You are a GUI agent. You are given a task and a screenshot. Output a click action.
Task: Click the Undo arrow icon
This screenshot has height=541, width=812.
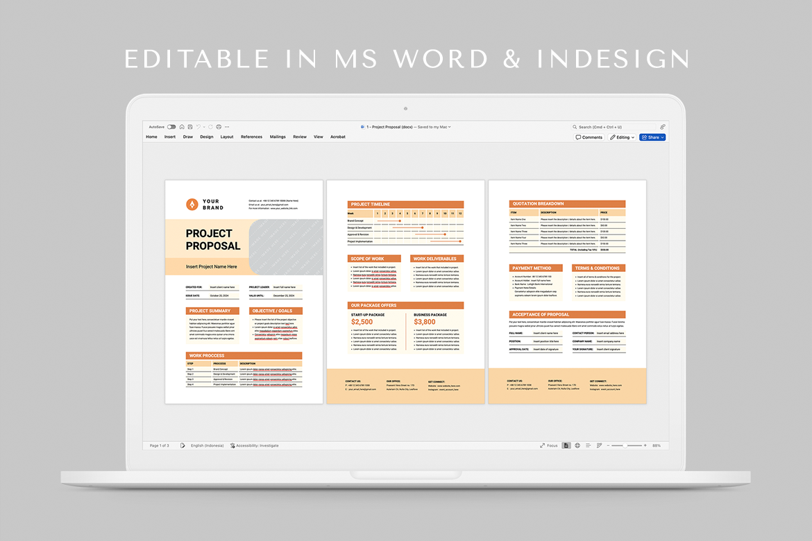[x=198, y=127]
